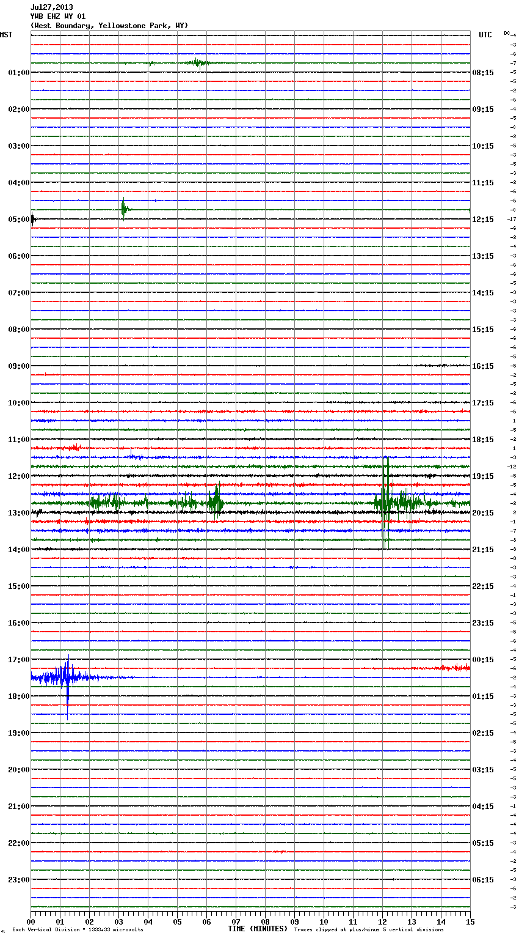Select the 19:00 MST time label
Screen dimensions: 519x938
(19, 733)
